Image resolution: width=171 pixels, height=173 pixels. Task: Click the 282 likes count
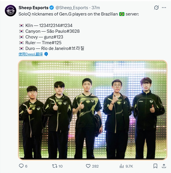95,166
